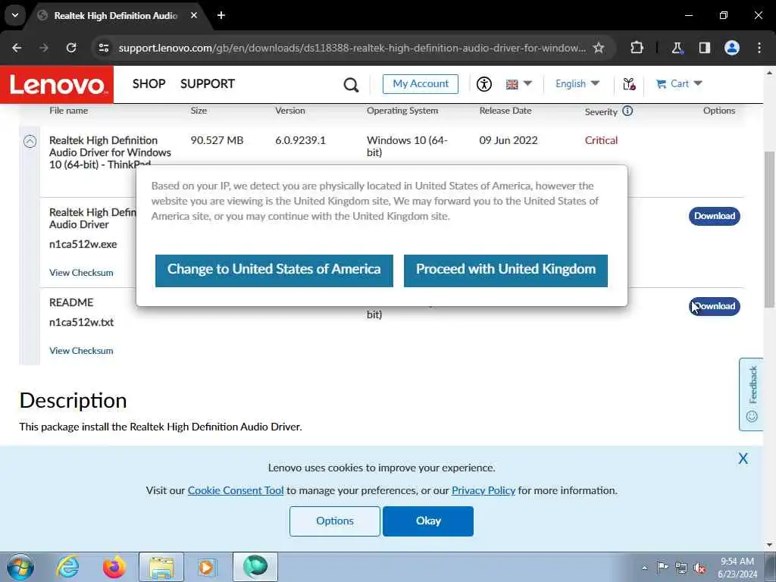Open the SHOP menu
The height and width of the screenshot is (582, 776).
tap(149, 83)
